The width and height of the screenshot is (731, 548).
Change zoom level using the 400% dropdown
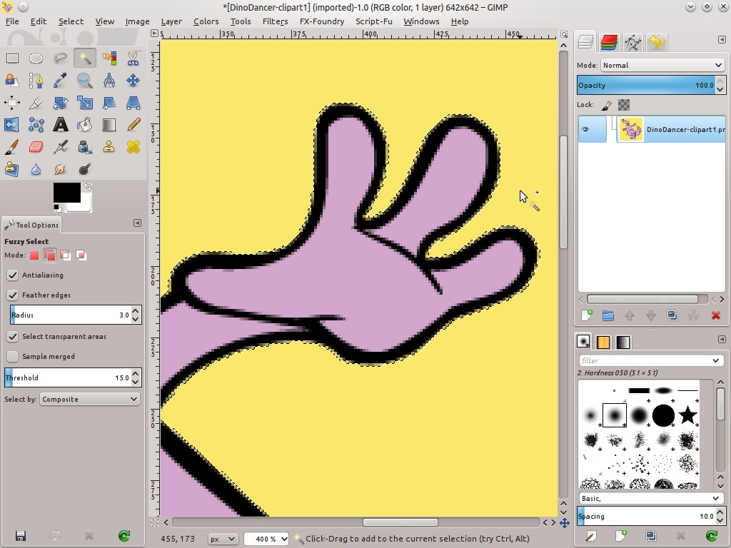[x=266, y=539]
